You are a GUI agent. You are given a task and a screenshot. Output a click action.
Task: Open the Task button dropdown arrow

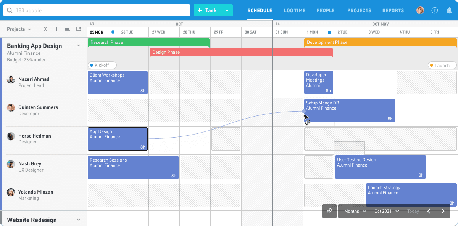tap(227, 11)
